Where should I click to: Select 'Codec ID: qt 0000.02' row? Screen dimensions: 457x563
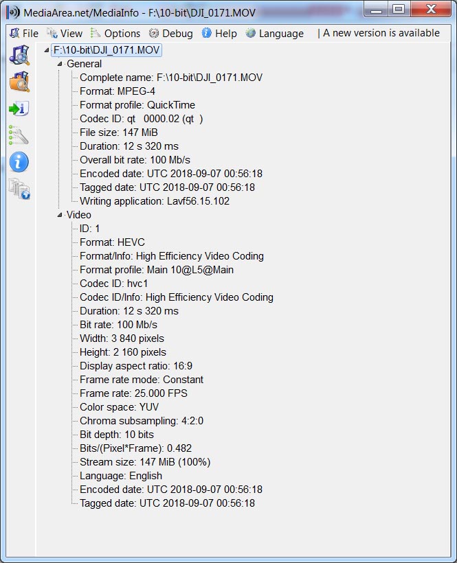pyautogui.click(x=141, y=119)
